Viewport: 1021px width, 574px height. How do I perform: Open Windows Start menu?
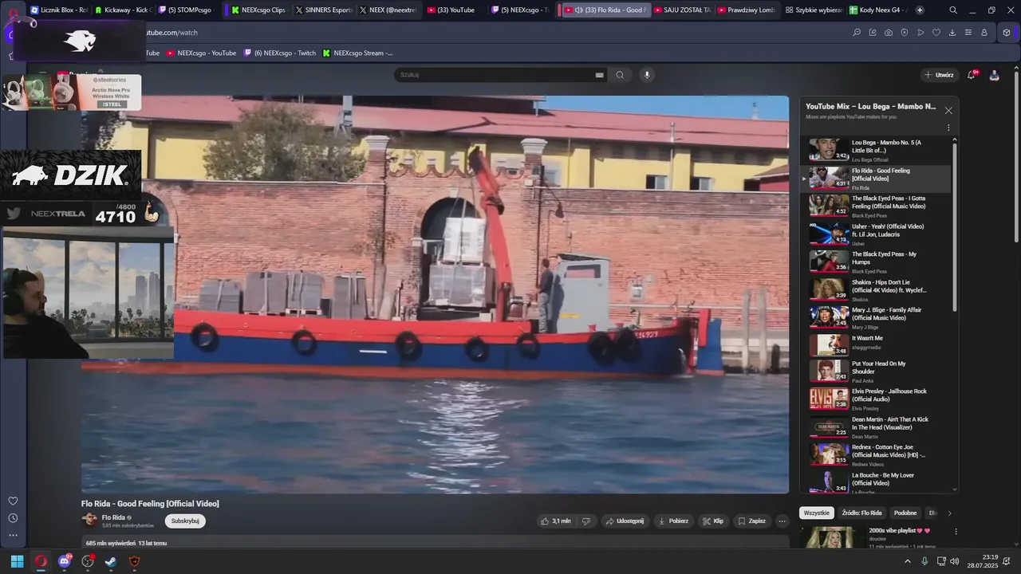tap(17, 561)
